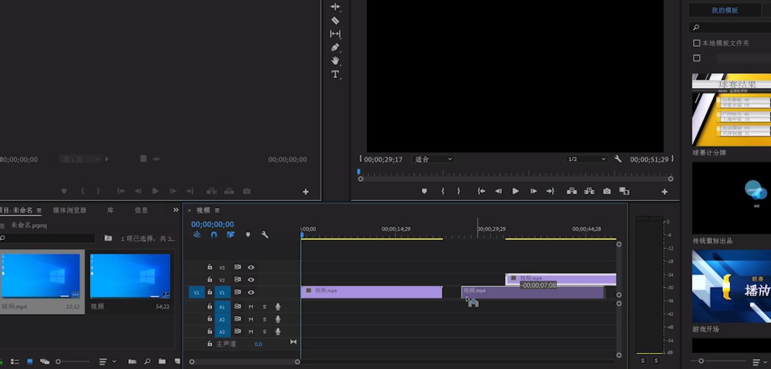Hide track V2 with eye icon
The width and height of the screenshot is (771, 369).
click(251, 280)
